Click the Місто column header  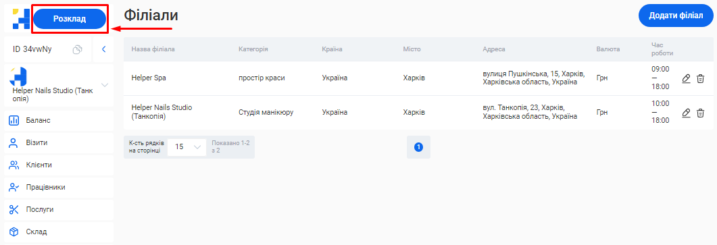[x=412, y=49]
